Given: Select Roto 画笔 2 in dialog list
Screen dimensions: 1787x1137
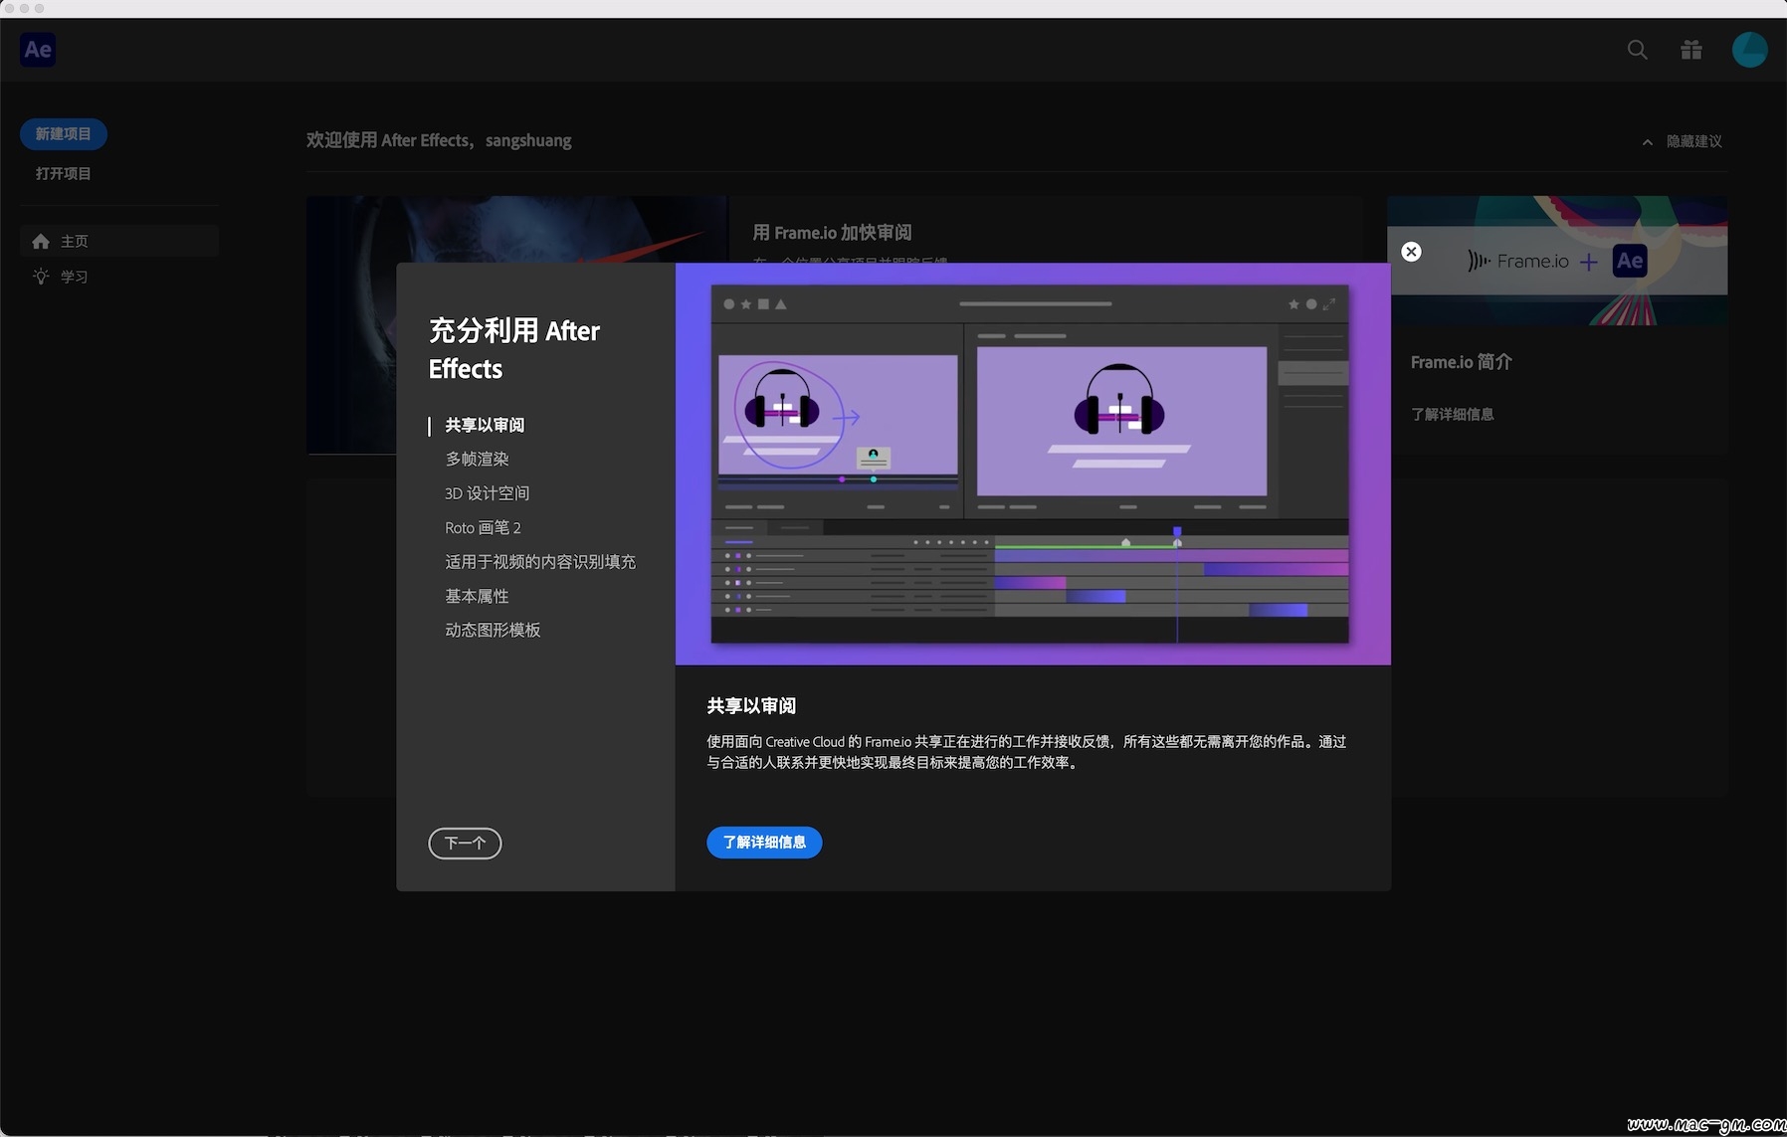Looking at the screenshot, I should click(x=483, y=527).
